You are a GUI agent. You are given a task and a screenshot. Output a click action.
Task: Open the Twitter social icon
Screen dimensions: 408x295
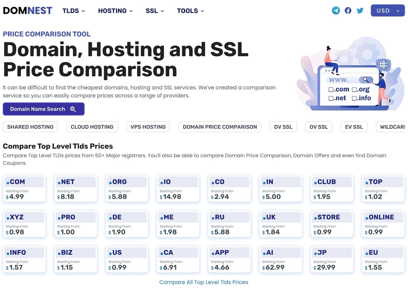coord(360,11)
